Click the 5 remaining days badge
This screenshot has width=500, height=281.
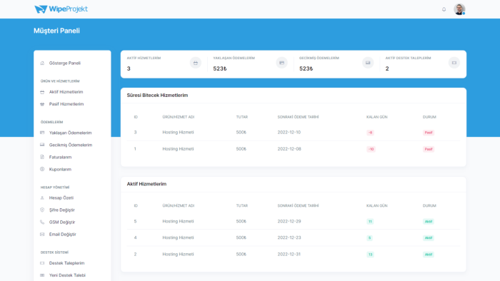click(x=369, y=238)
